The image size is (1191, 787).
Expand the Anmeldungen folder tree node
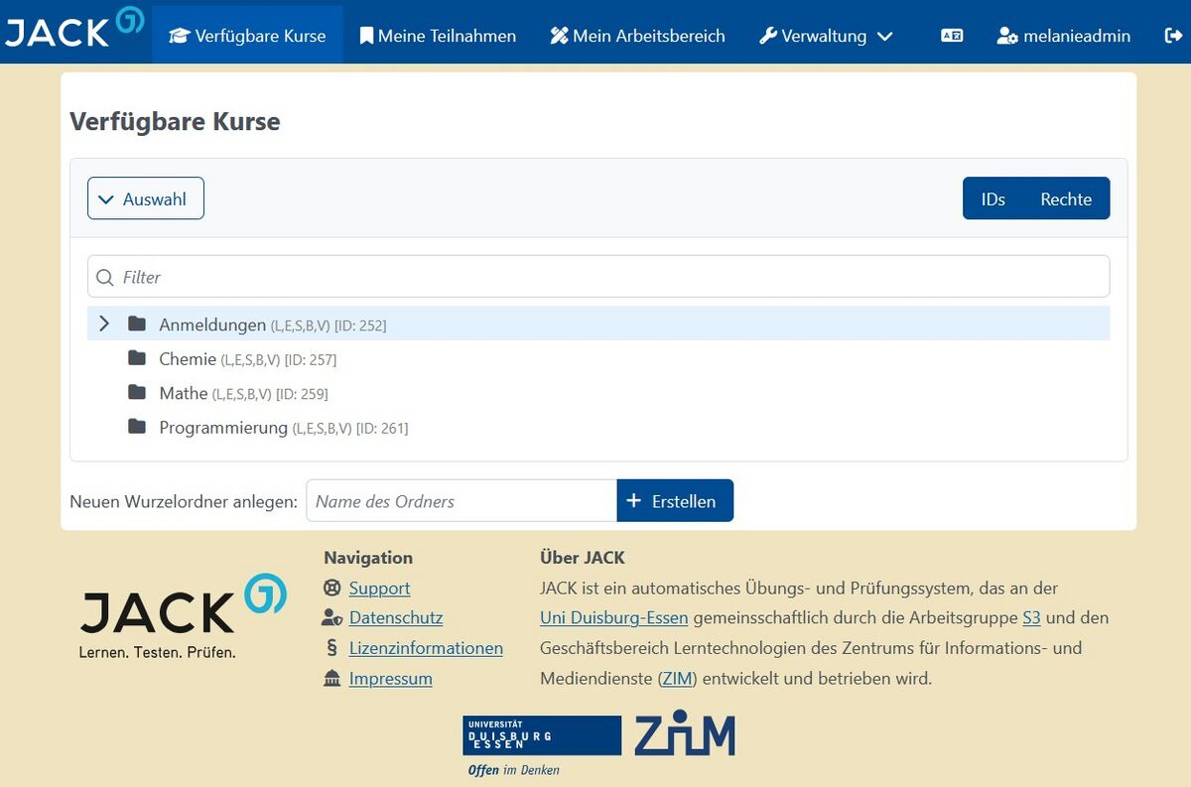tap(104, 325)
